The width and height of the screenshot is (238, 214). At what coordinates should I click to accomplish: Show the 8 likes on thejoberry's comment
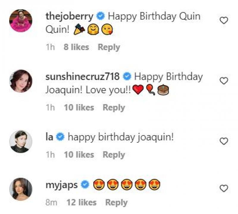[x=76, y=47]
